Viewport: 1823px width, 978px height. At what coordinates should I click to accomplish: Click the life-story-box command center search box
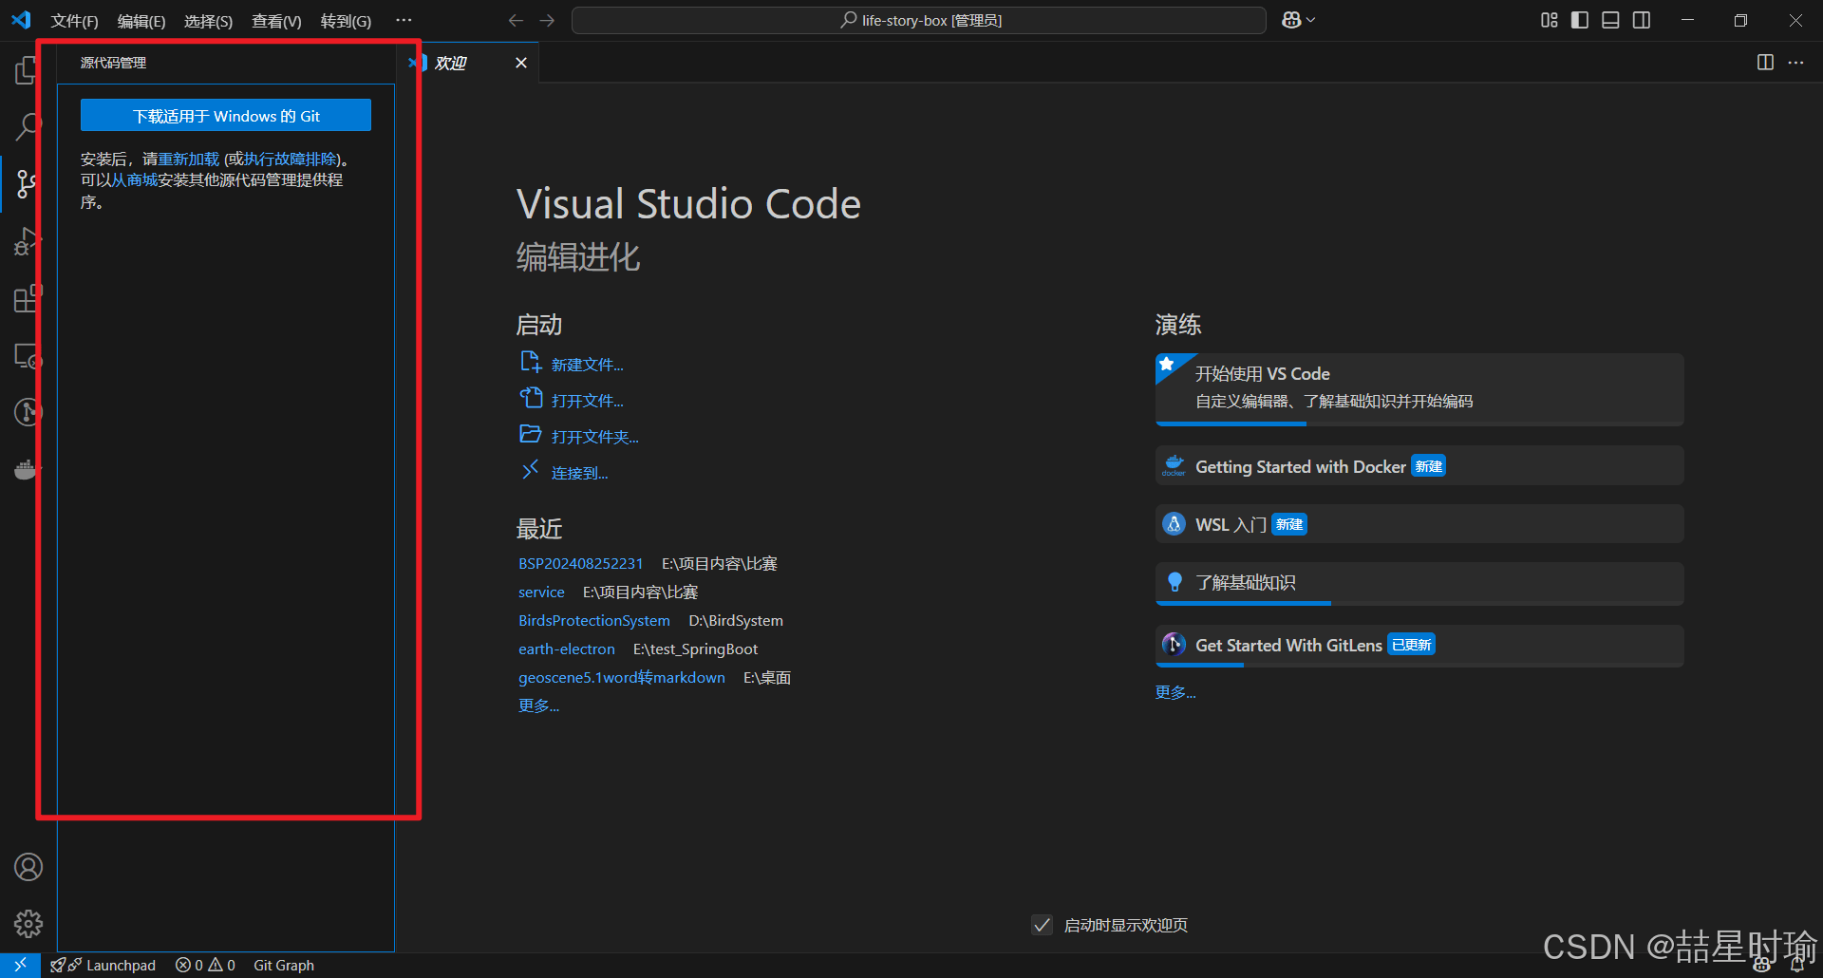click(x=918, y=20)
